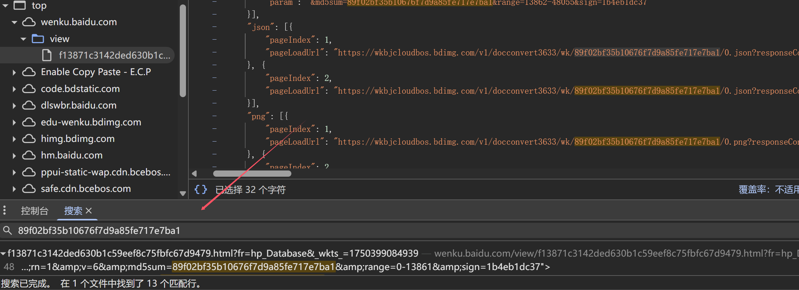Click the wenku.baidu.com cloud icon
The image size is (799, 290).
[29, 22]
